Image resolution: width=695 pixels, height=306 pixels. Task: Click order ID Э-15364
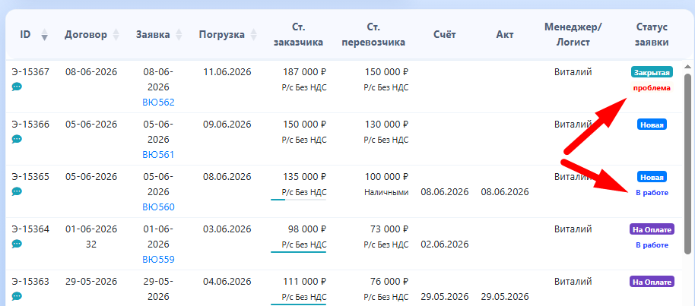pos(30,229)
